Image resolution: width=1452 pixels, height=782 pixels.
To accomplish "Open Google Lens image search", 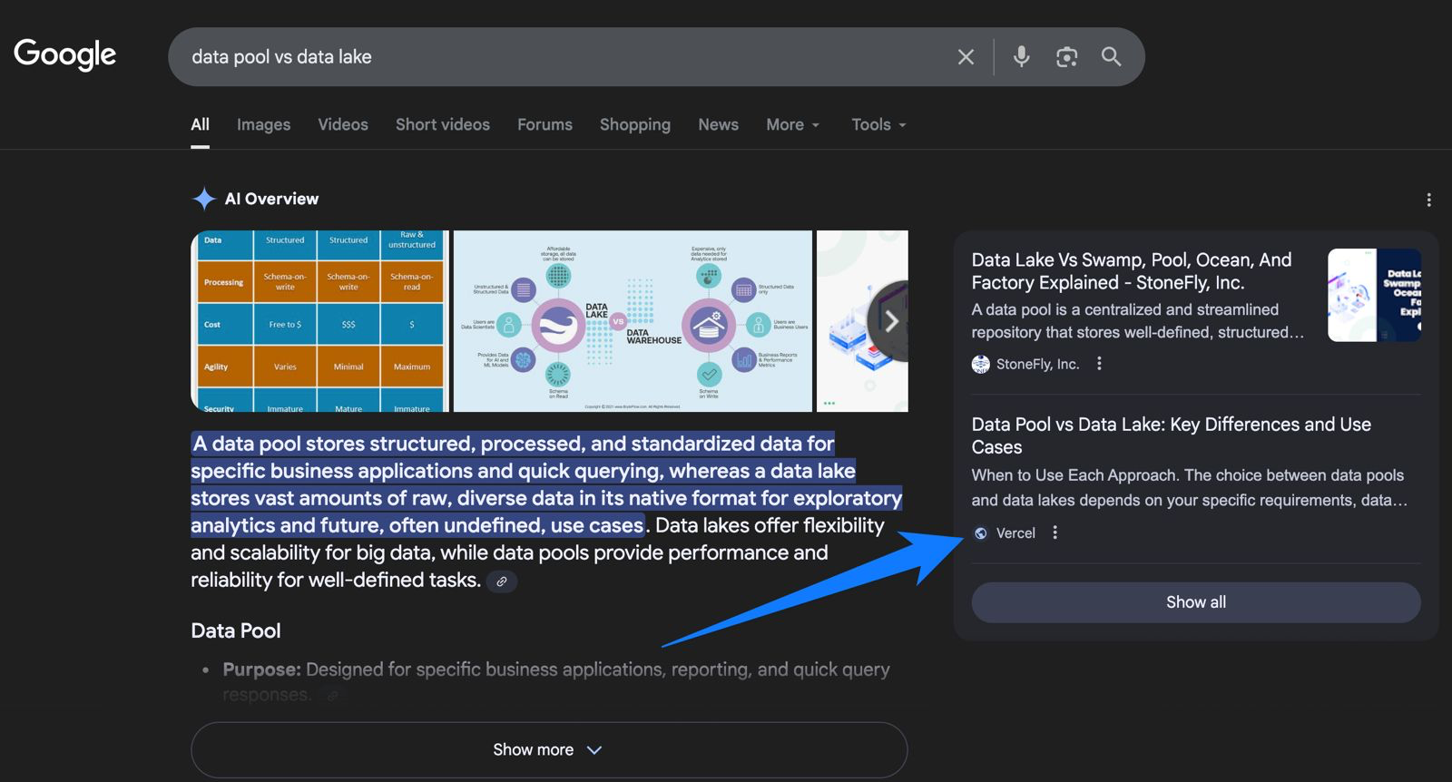I will [x=1066, y=57].
